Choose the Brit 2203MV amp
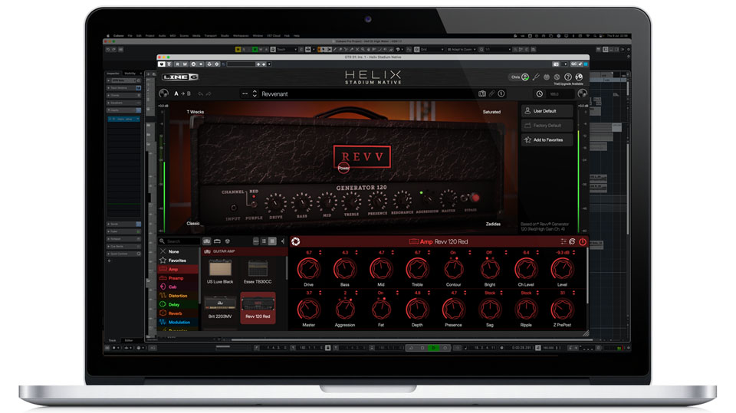Screen dimensions: 736x413 [x=220, y=307]
